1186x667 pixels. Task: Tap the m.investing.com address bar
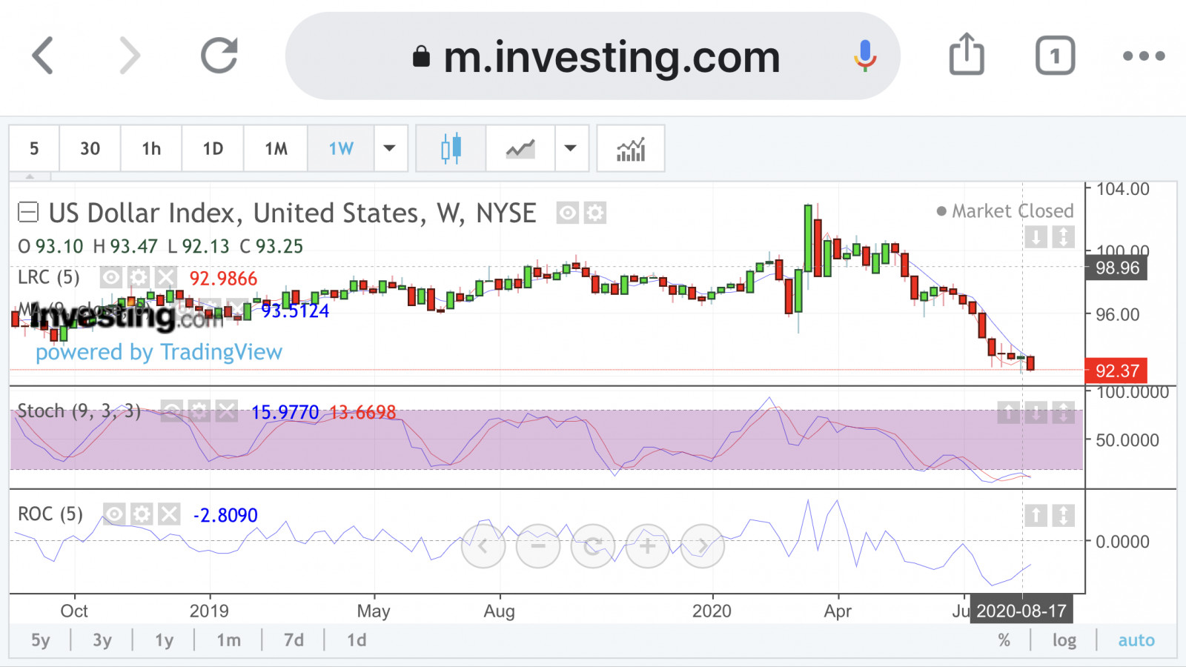coord(593,56)
